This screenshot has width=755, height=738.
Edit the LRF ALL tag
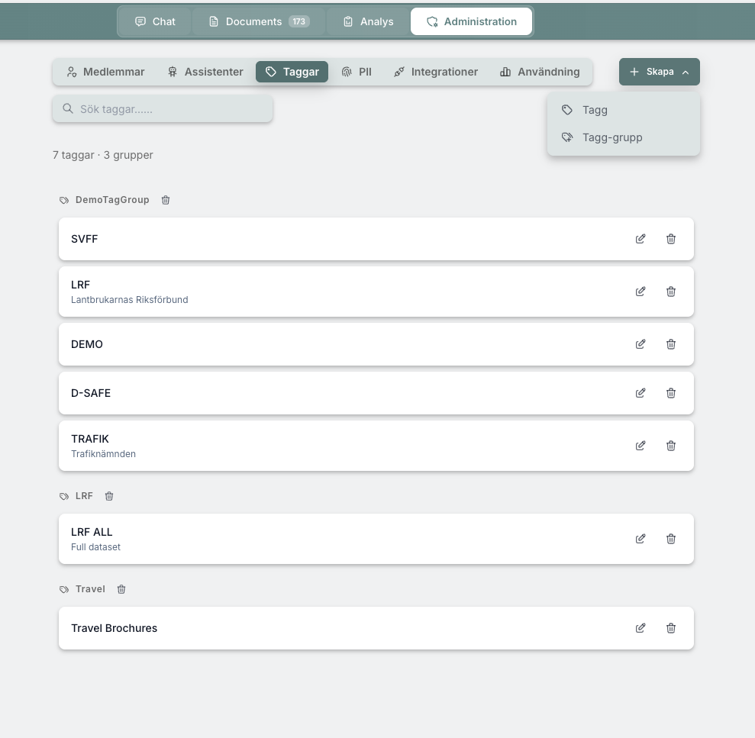click(640, 539)
